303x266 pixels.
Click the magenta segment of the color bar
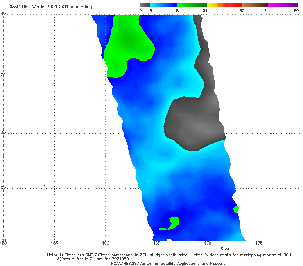(283, 5)
